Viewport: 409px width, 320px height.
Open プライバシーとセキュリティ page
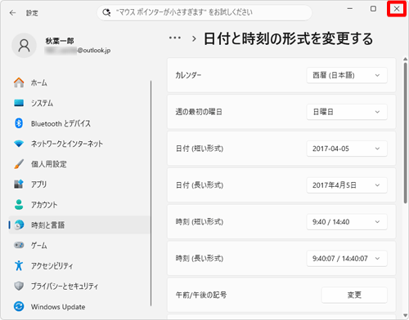point(79,286)
